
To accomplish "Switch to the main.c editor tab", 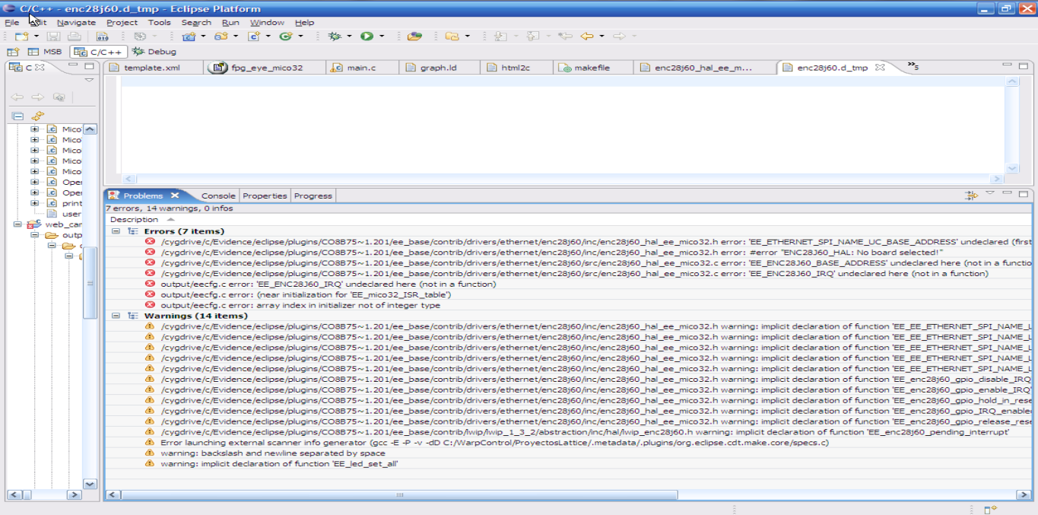I will pyautogui.click(x=362, y=68).
